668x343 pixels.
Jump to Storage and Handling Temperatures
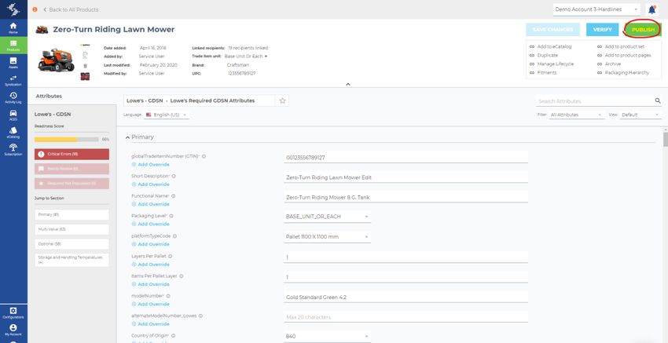tap(72, 260)
